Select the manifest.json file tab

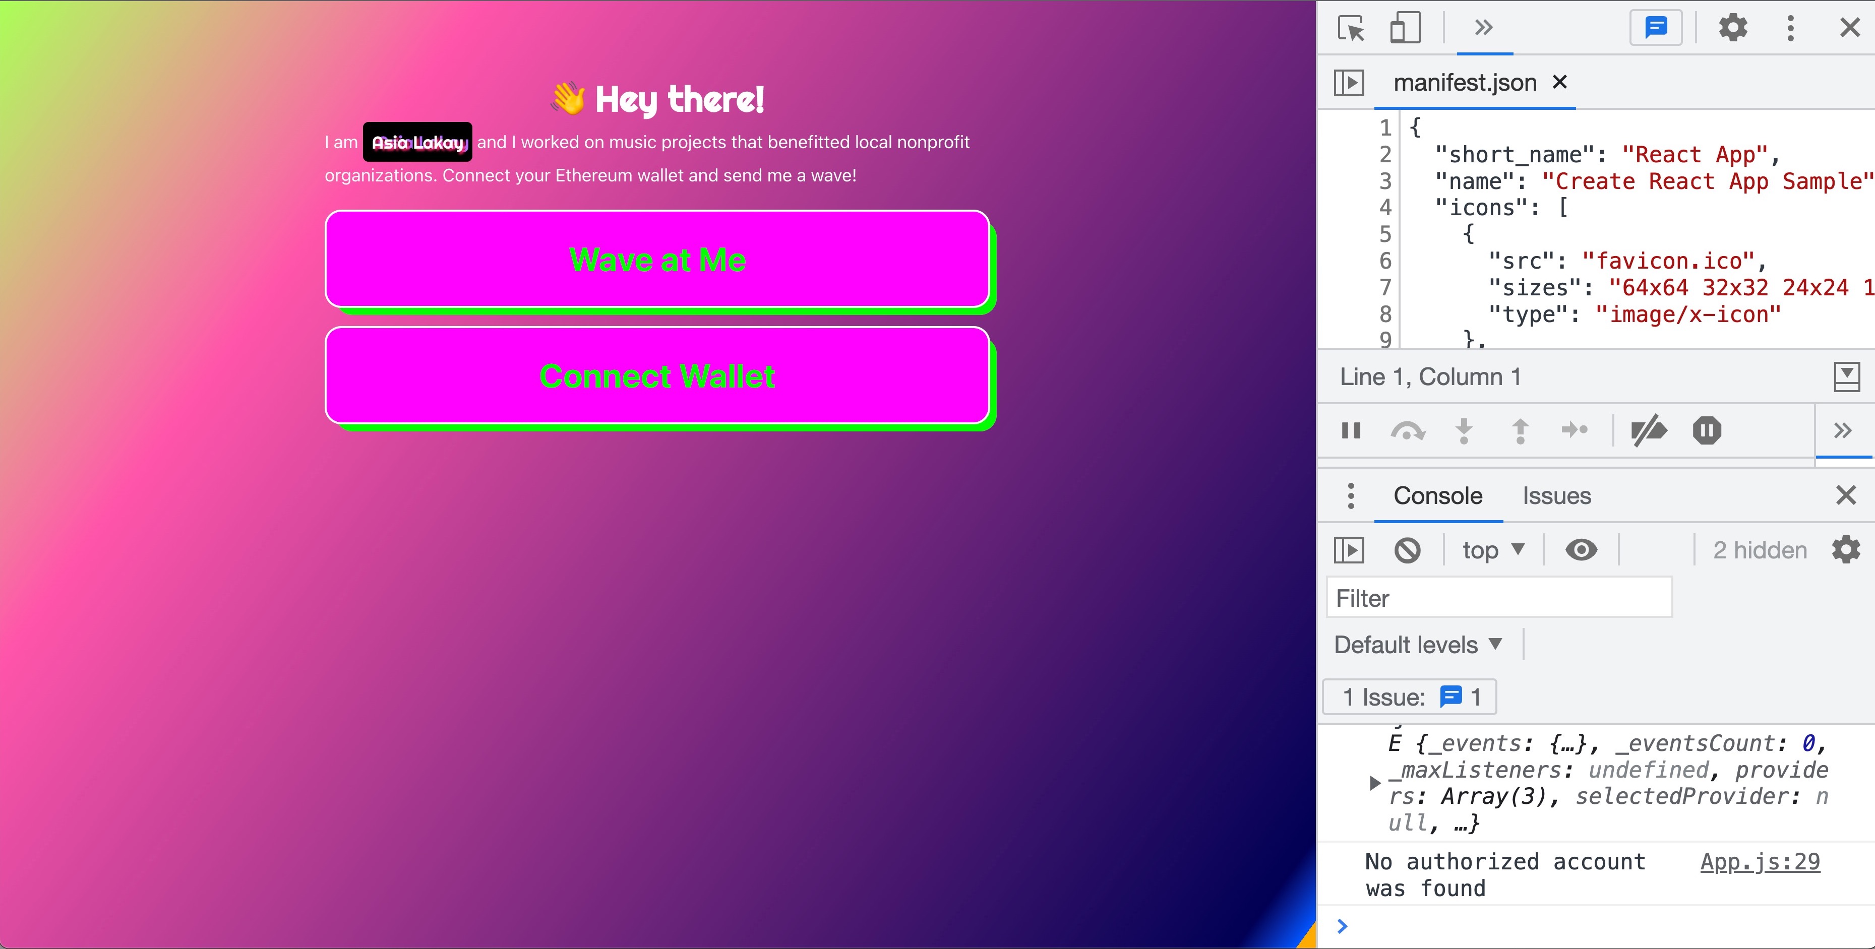pos(1464,83)
